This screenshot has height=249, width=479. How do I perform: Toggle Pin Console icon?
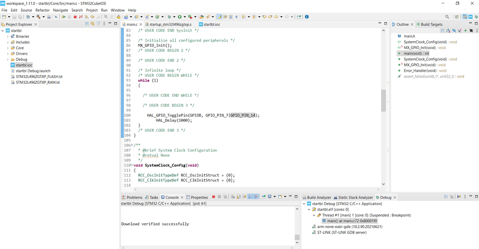click(263, 197)
